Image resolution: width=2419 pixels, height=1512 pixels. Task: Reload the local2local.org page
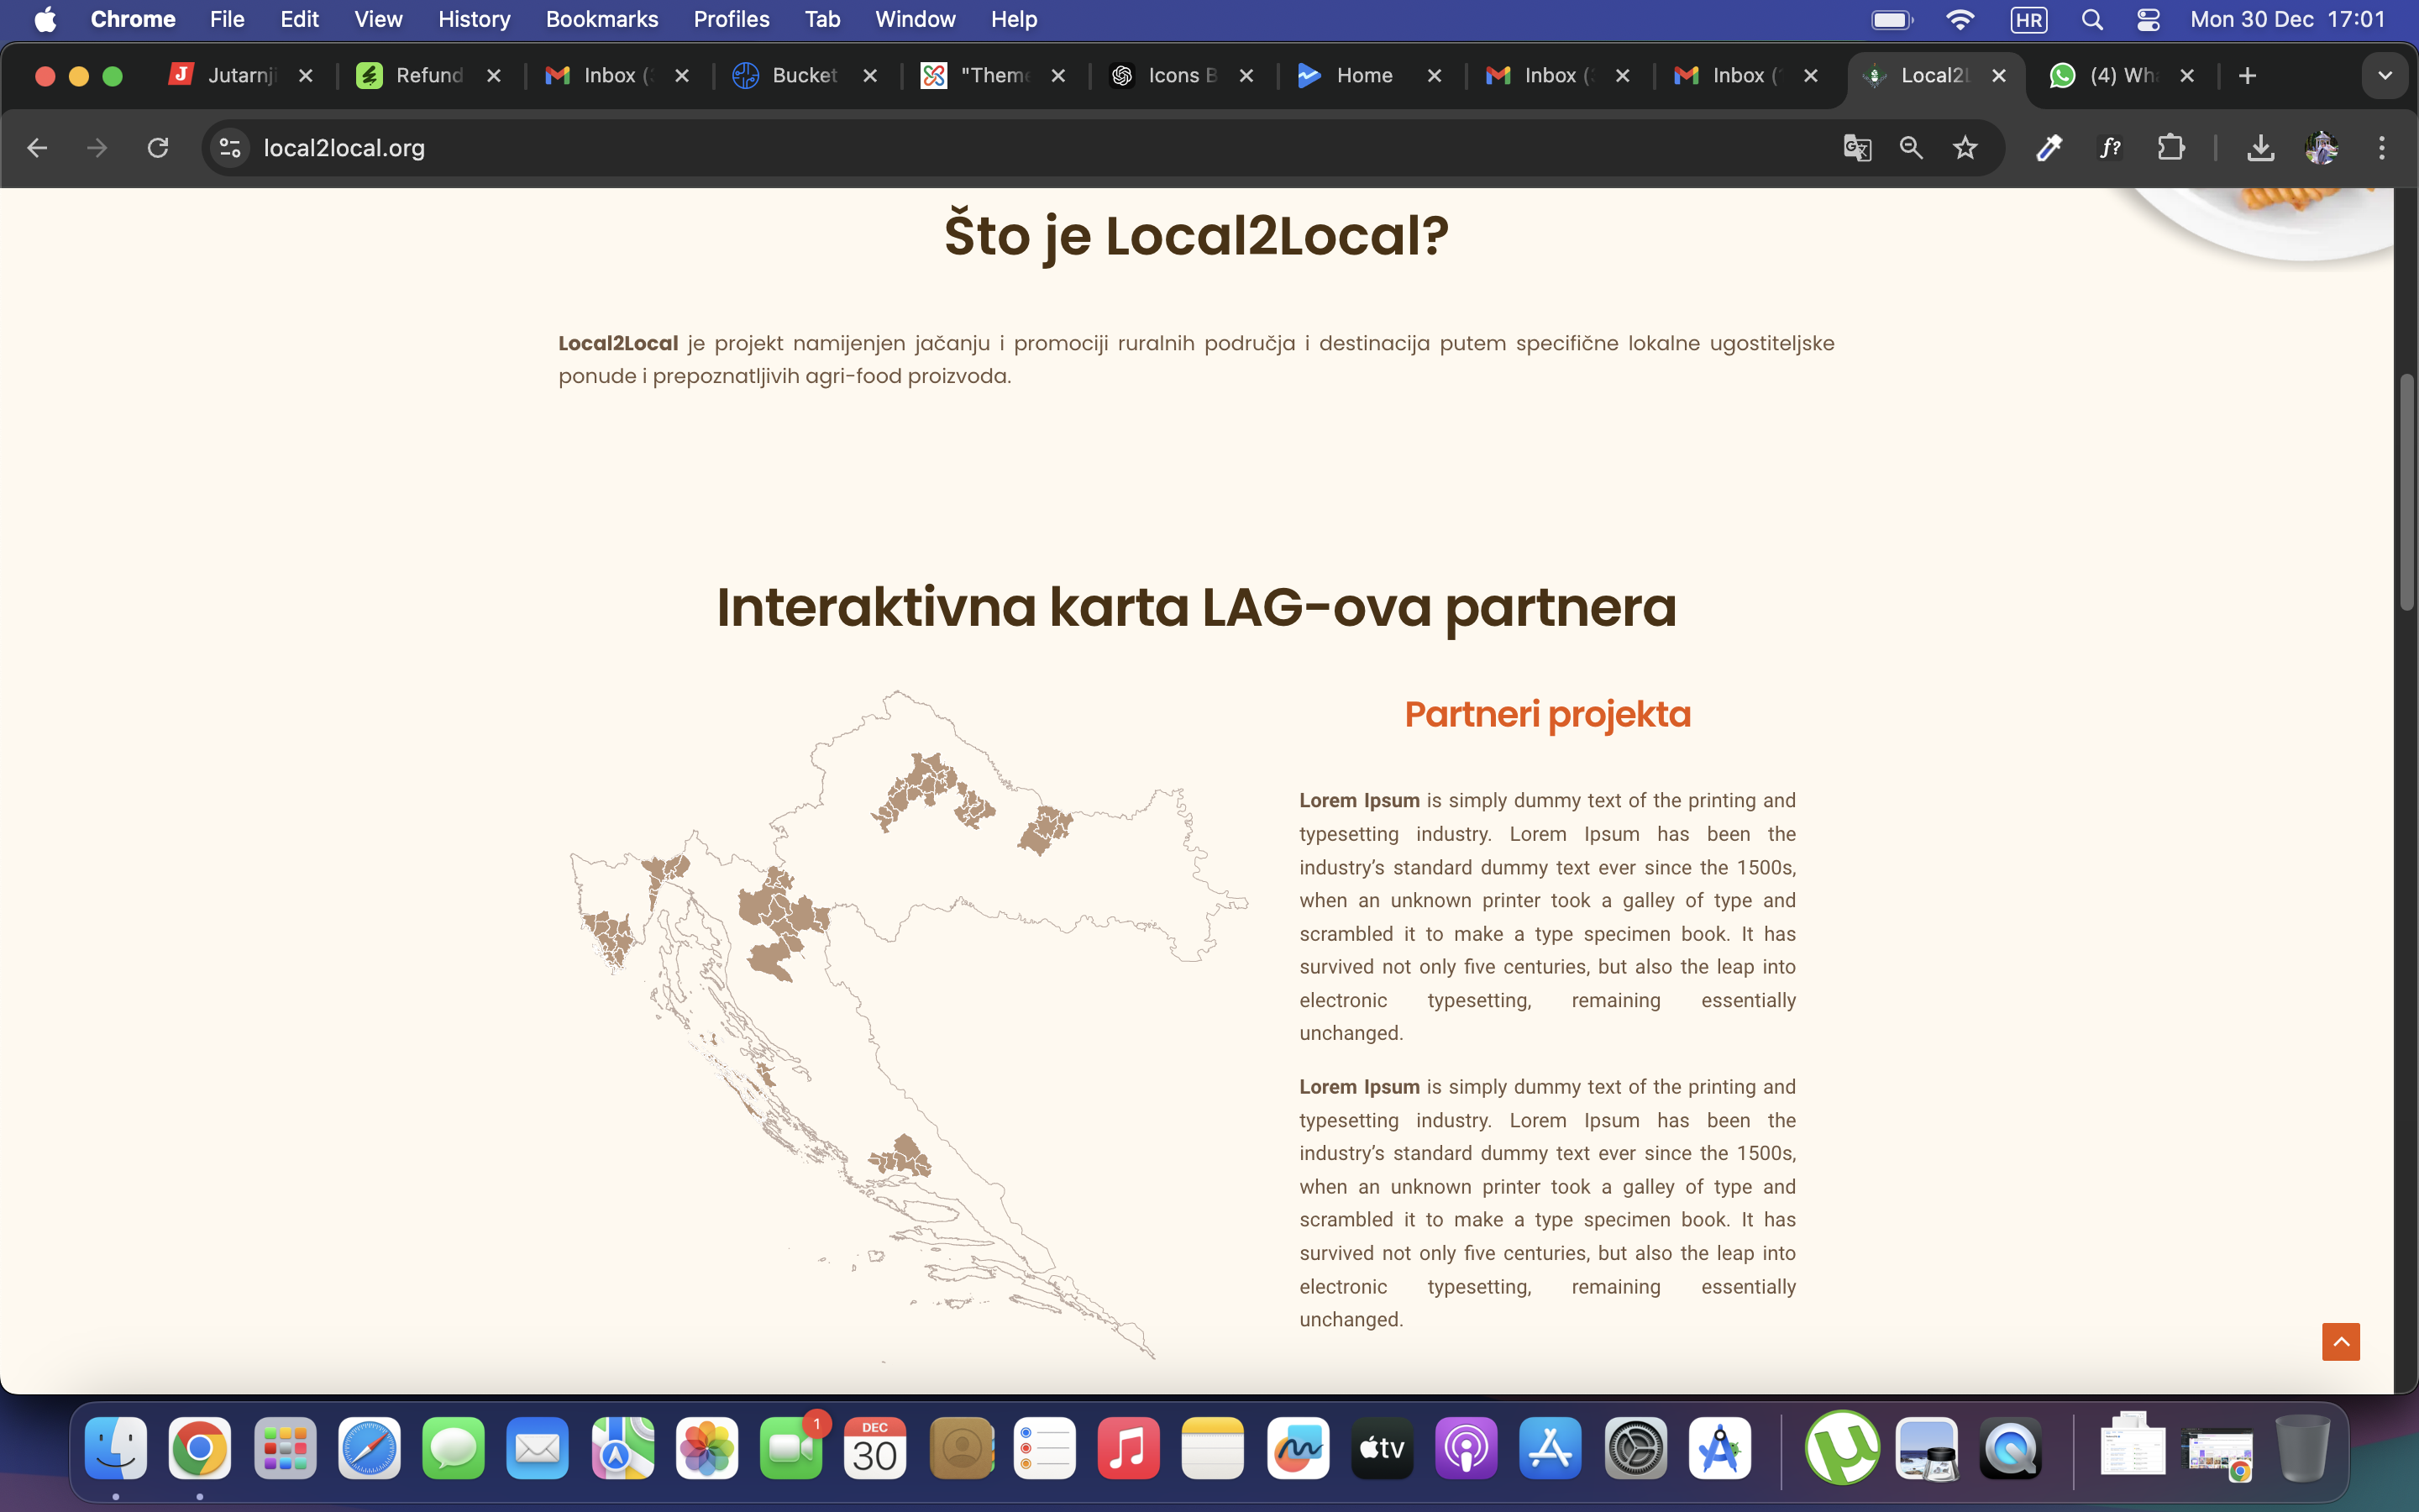pyautogui.click(x=158, y=148)
